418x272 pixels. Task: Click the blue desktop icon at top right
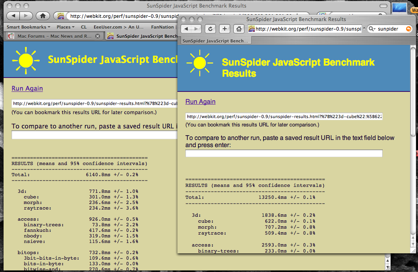click(399, 7)
